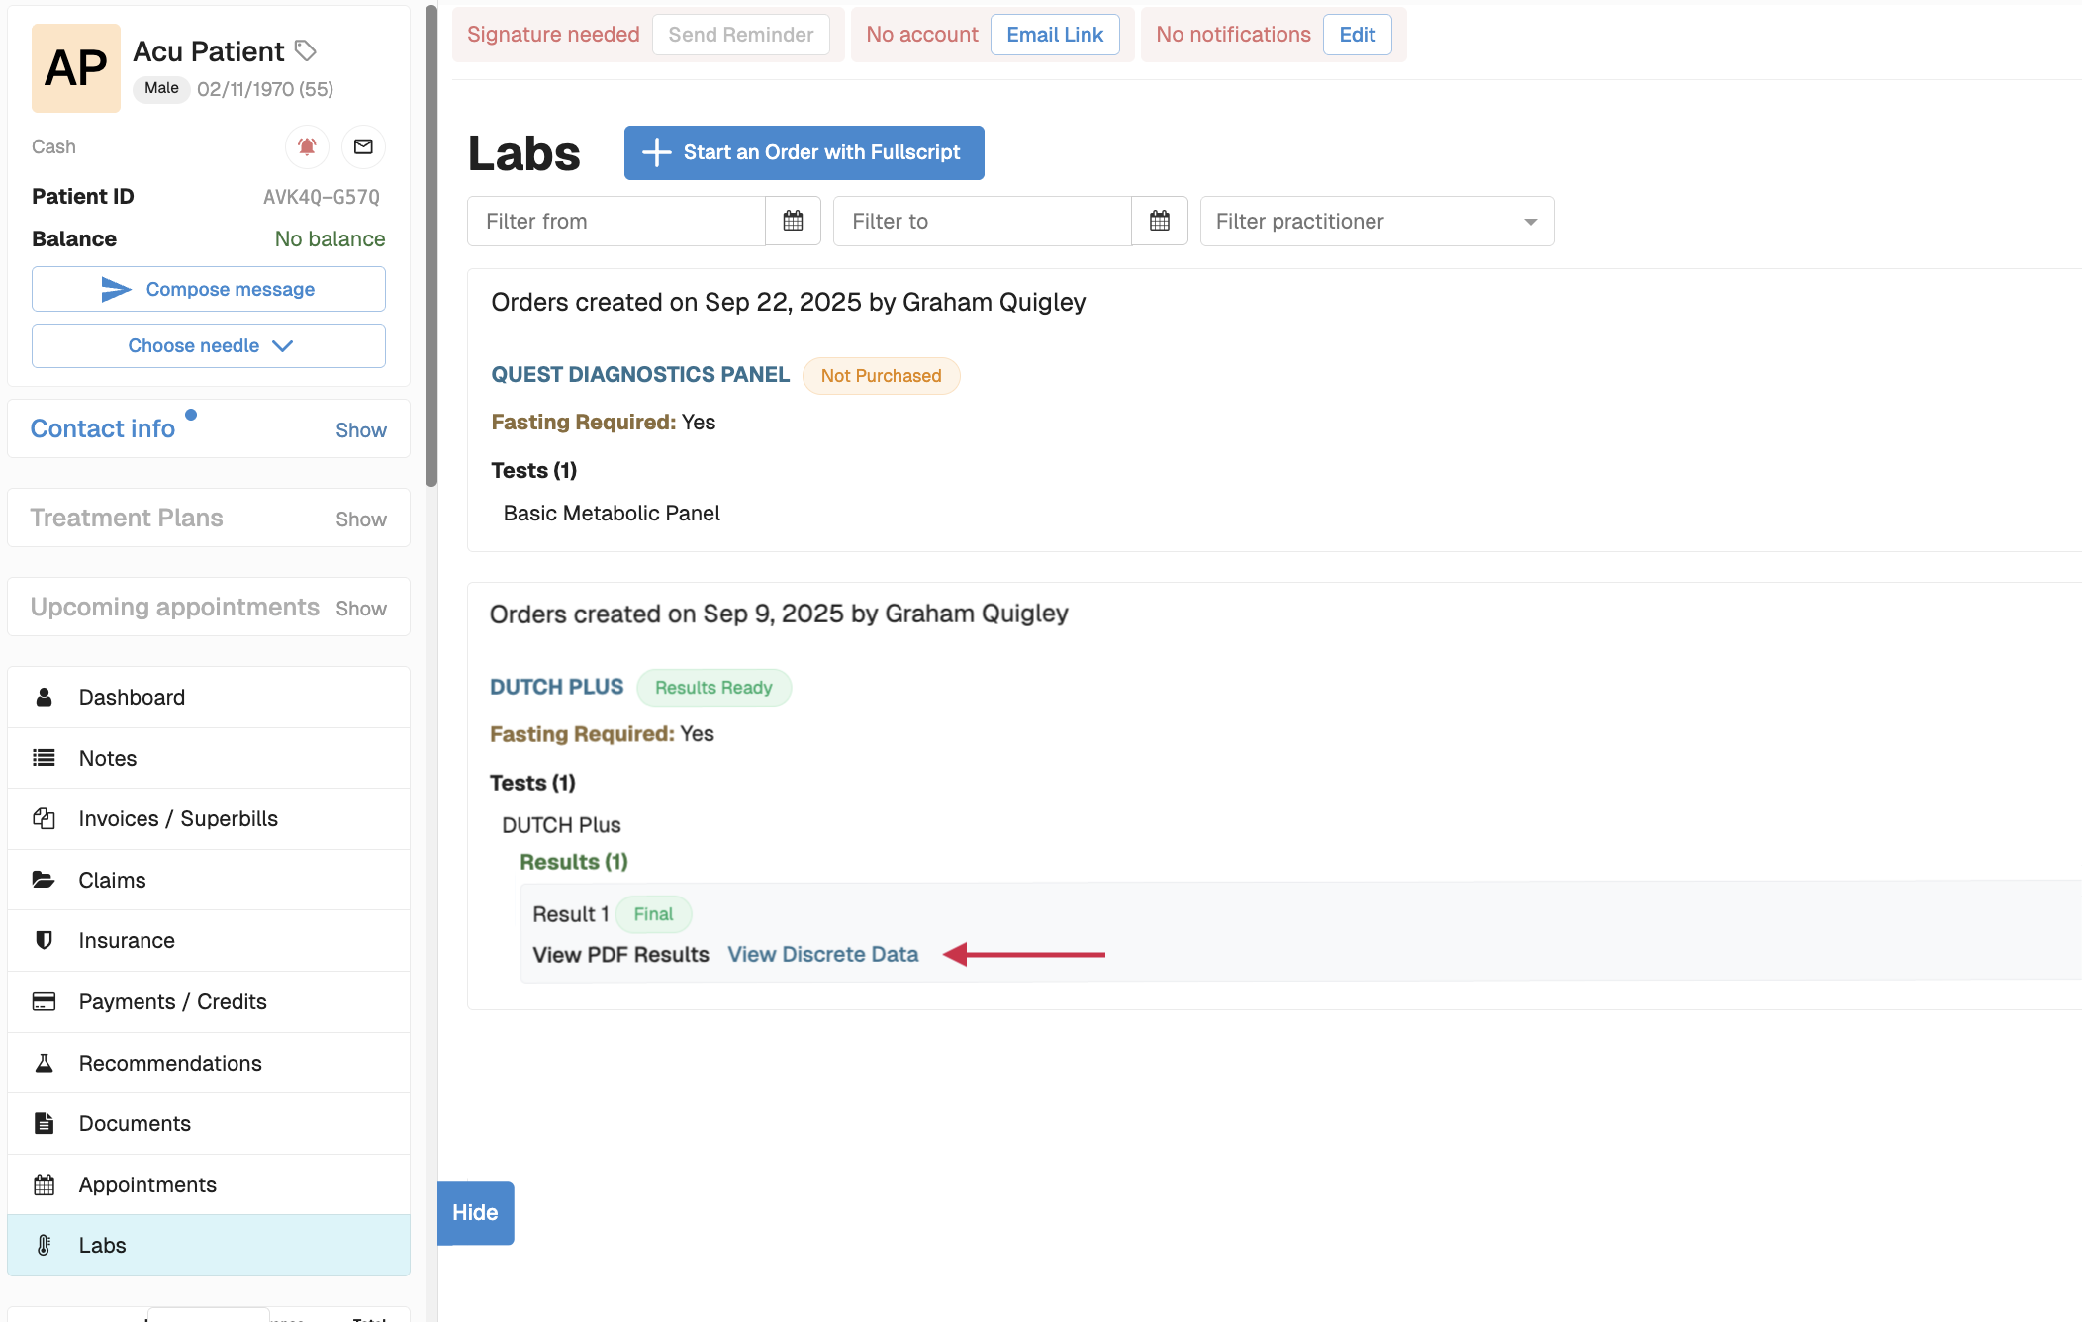
Task: Click the red alert bell icon
Action: [307, 146]
